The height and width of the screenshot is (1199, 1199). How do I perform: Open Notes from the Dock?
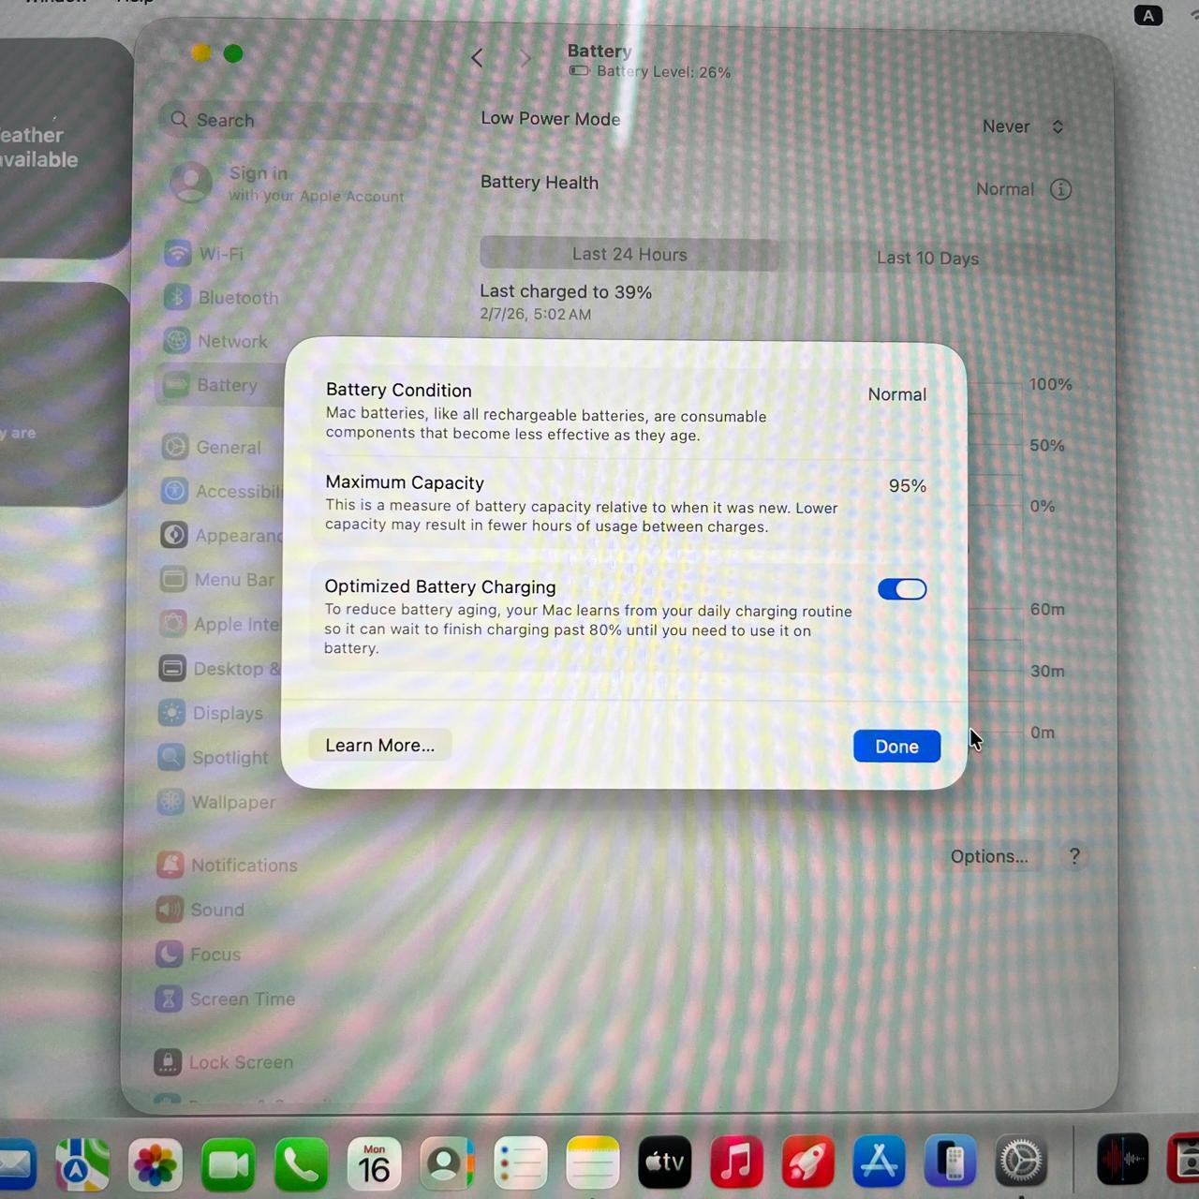click(x=593, y=1164)
